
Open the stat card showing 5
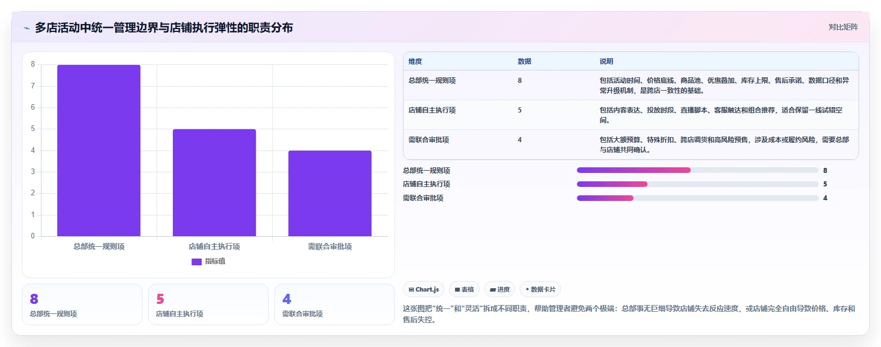(208, 304)
